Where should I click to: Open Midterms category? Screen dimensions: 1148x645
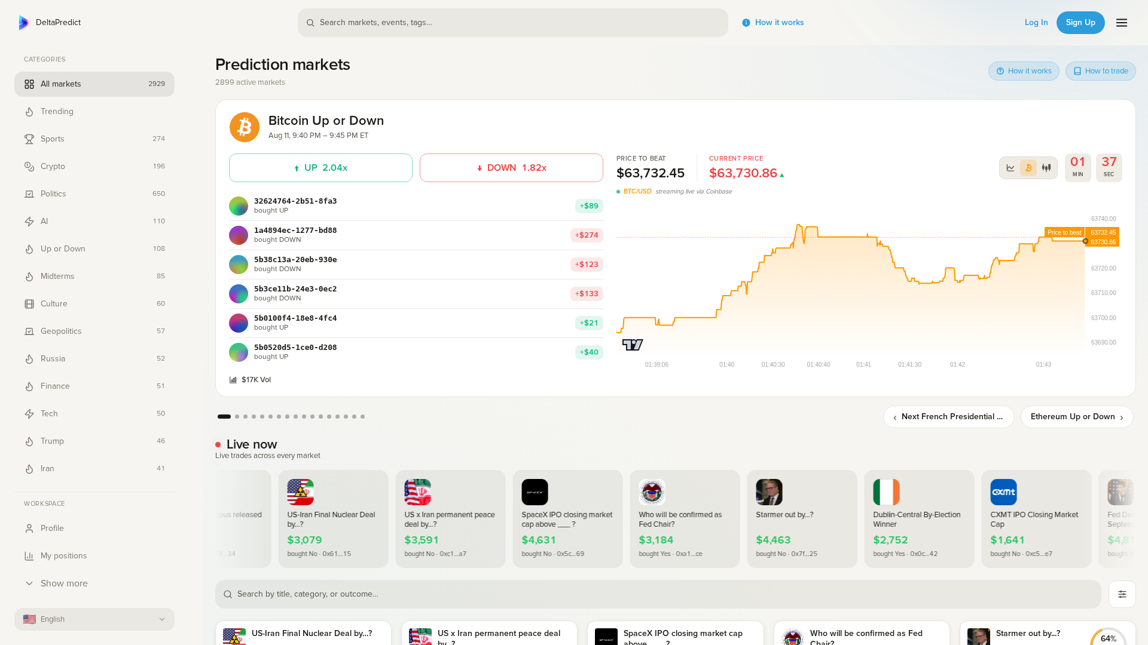tap(94, 277)
